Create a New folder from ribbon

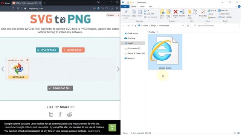(x=190, y=14)
